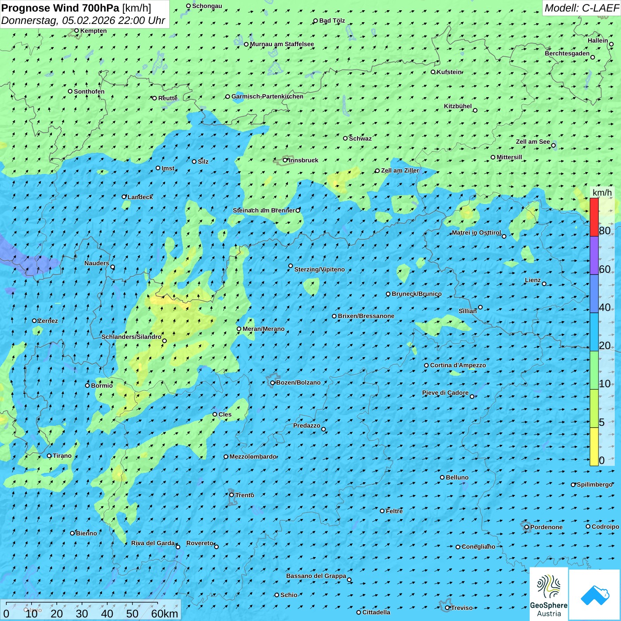Click the Cortina d'Ampezzo label
The image size is (621, 621).
coord(458,365)
